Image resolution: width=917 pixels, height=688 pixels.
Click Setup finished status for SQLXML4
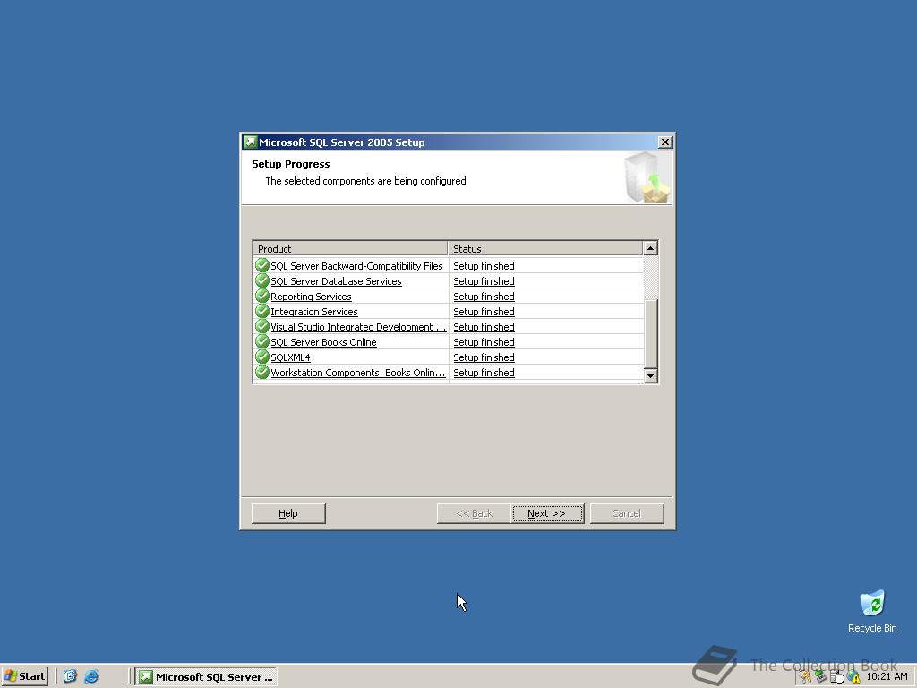(x=484, y=357)
